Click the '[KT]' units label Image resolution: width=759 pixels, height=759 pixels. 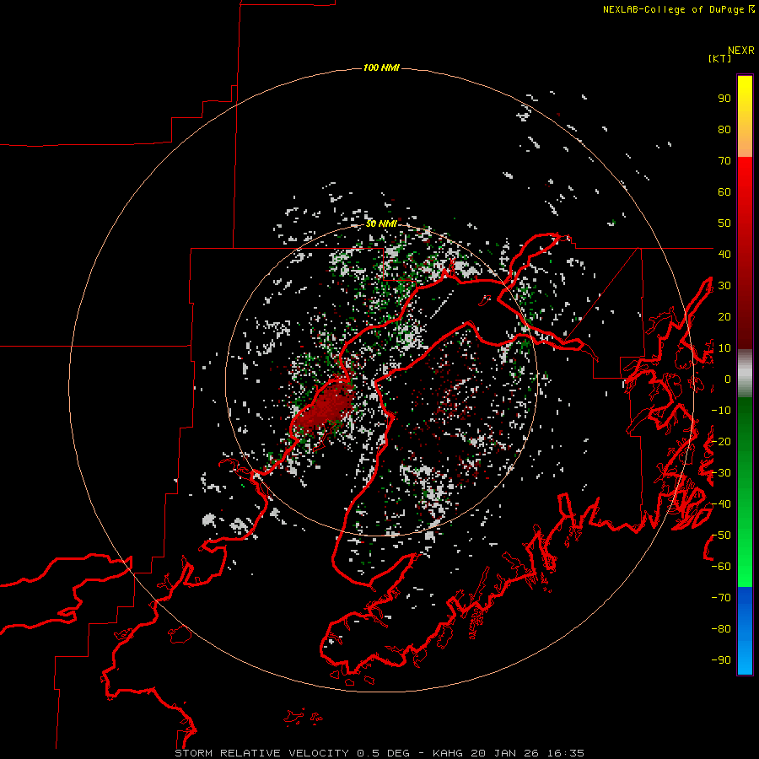(x=719, y=58)
